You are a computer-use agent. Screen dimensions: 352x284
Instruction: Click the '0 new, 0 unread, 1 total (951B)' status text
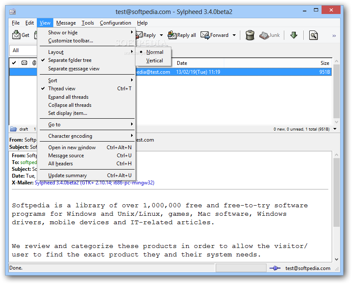(302, 129)
